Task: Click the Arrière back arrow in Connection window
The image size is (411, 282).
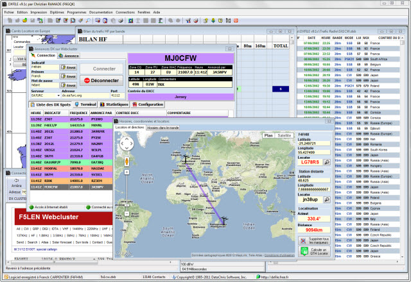Action: [x=16, y=181]
